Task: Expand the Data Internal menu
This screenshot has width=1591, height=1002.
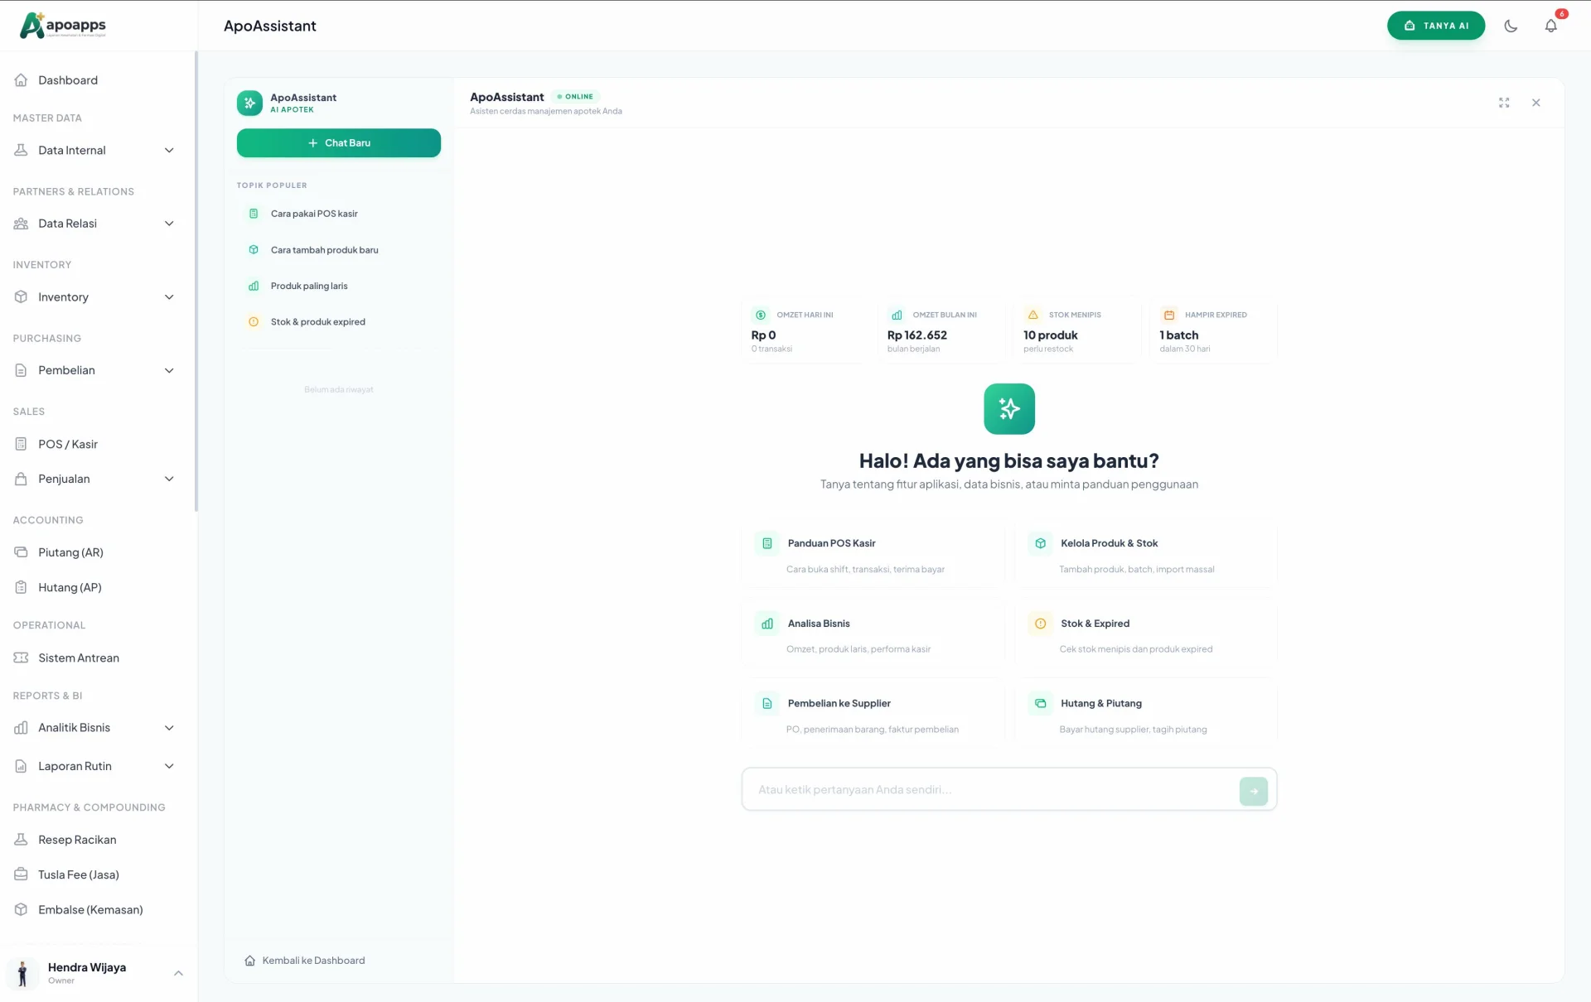Action: pyautogui.click(x=94, y=150)
